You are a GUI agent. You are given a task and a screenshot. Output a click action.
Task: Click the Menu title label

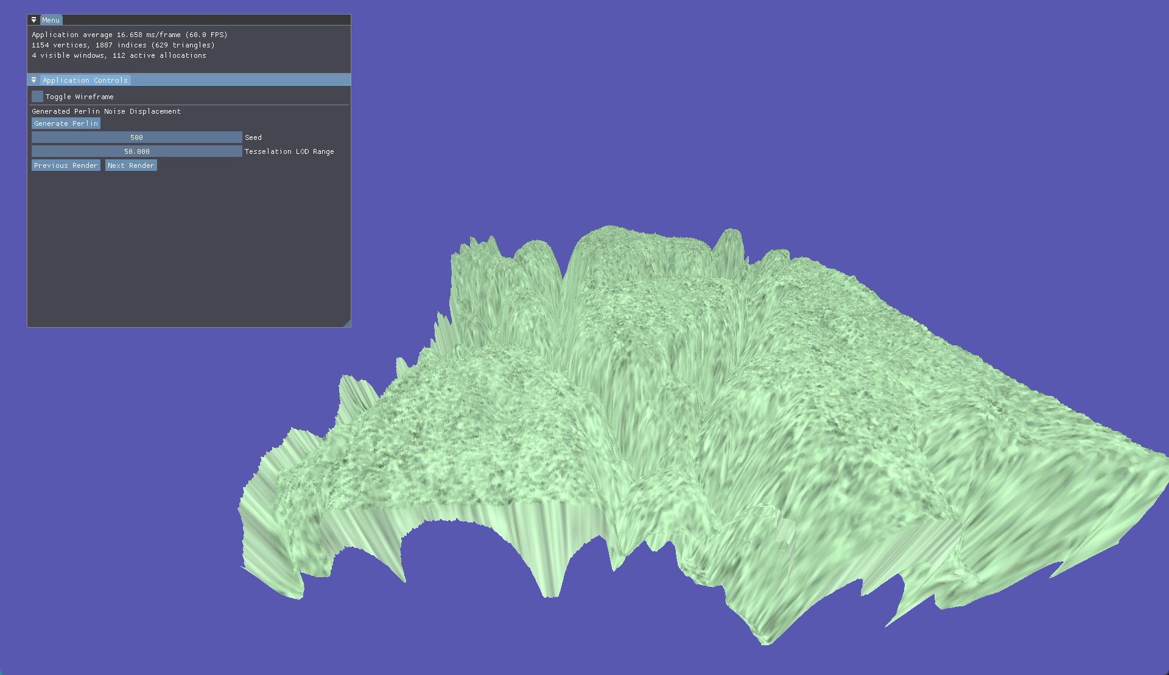pos(51,20)
